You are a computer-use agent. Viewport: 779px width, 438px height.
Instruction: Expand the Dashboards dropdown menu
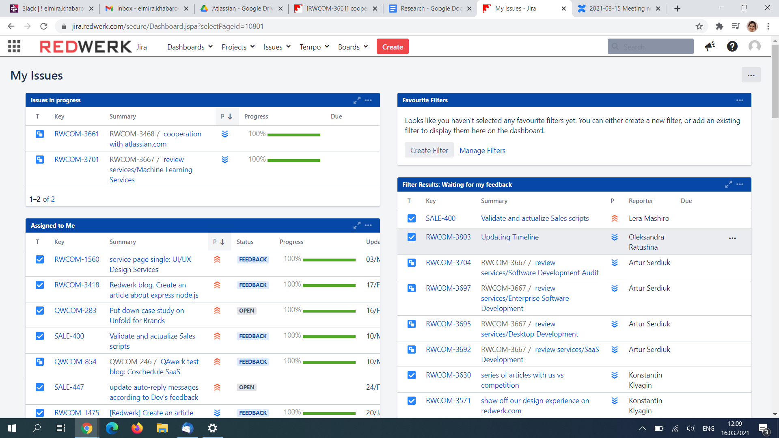tap(190, 47)
